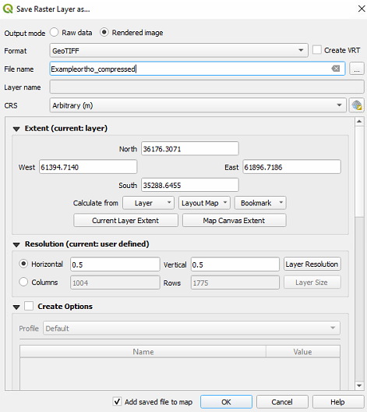
Task: Click the scrollbar up arrow
Action: [359, 122]
